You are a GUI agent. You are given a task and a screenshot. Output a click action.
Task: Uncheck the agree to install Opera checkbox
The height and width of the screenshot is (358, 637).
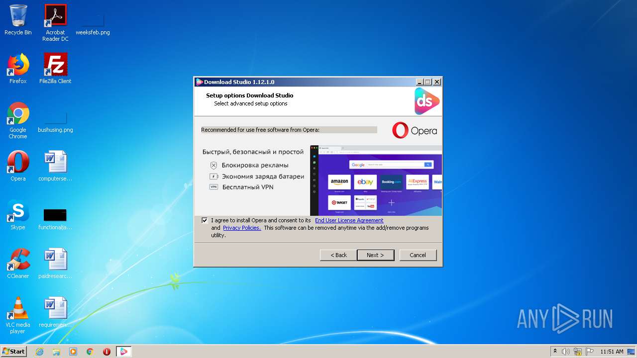pyautogui.click(x=205, y=220)
